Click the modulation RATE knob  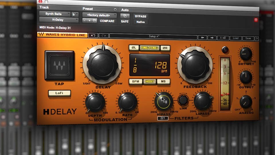coord(127,102)
